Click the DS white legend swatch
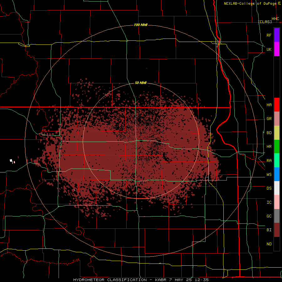This screenshot has width=282, height=282. click(x=277, y=188)
